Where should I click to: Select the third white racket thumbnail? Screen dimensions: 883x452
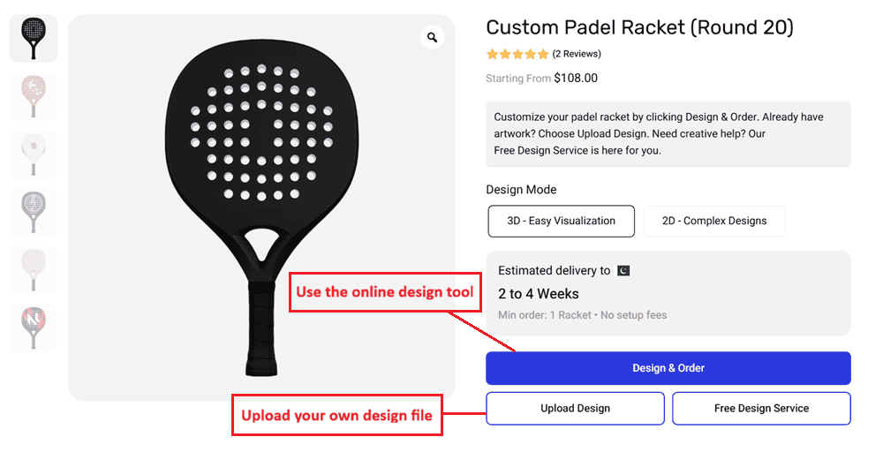[x=34, y=154]
